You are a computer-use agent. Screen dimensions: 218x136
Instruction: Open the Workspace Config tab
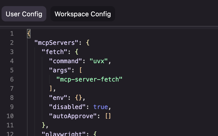point(83,14)
